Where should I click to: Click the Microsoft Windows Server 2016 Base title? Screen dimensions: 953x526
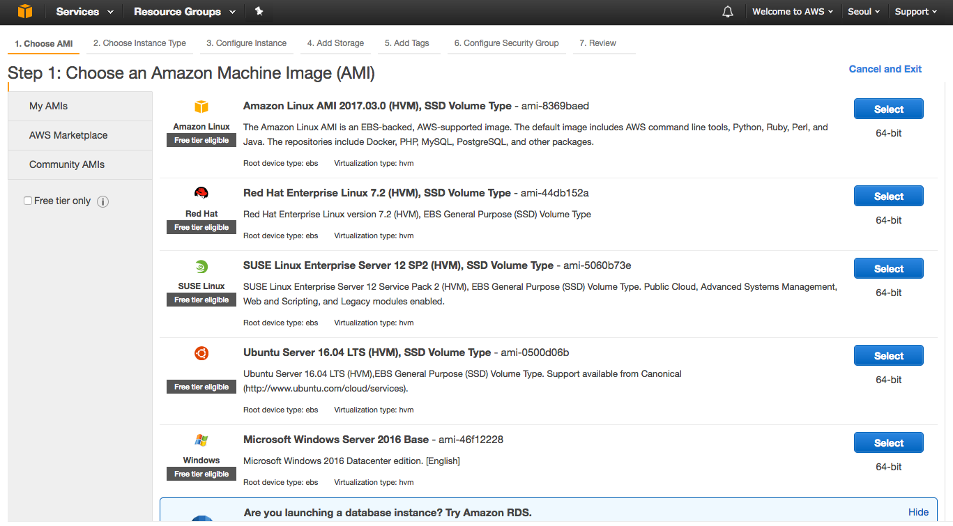pyautogui.click(x=336, y=440)
